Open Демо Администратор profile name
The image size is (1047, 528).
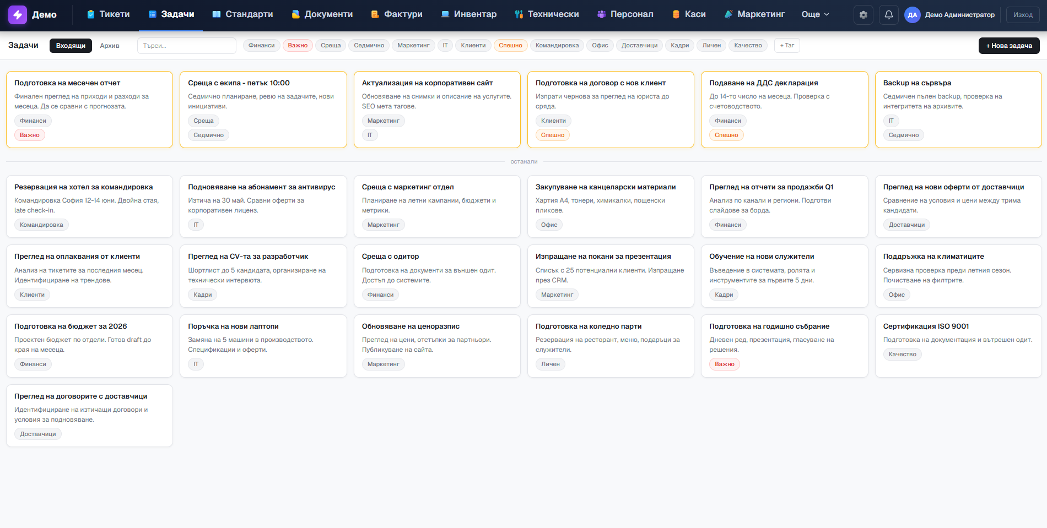coord(960,15)
